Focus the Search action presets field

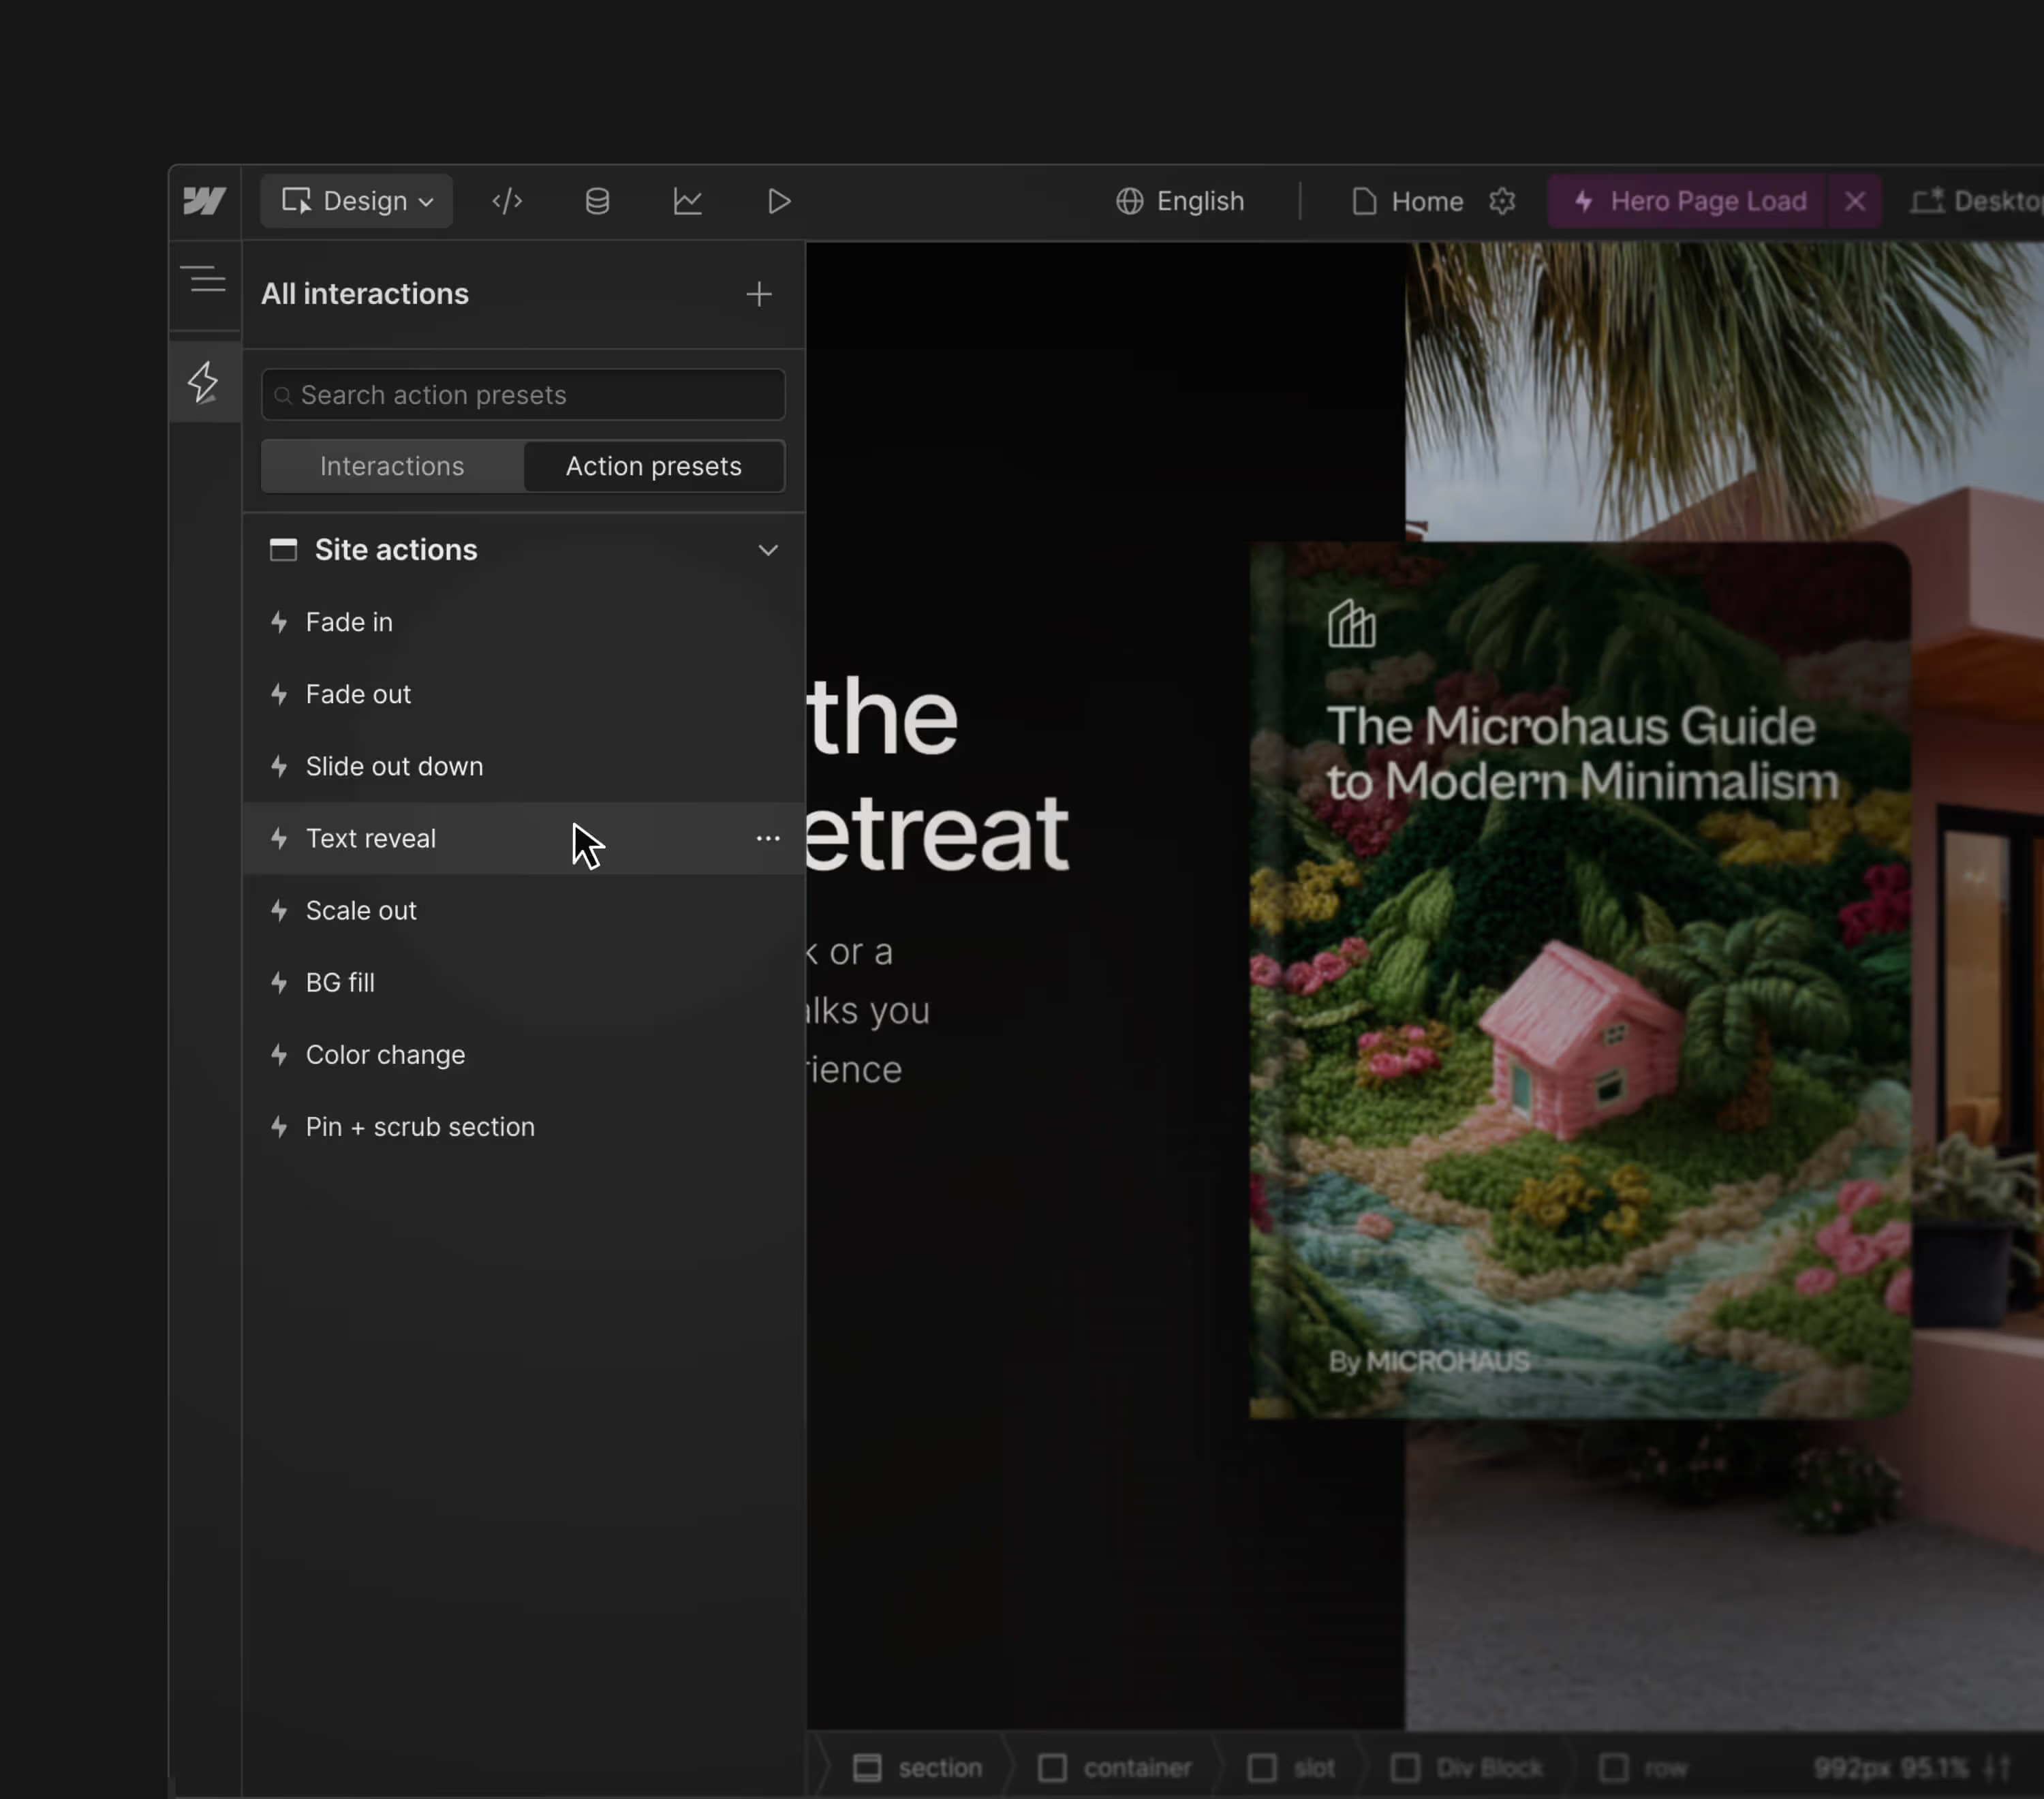523,395
